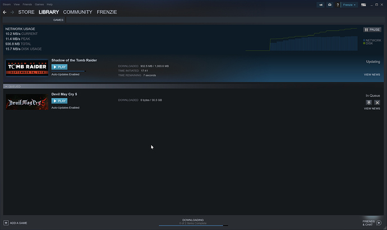Viewport: 387px width, 230px height.
Task: Open the Frenzie profile tab
Action: click(107, 12)
